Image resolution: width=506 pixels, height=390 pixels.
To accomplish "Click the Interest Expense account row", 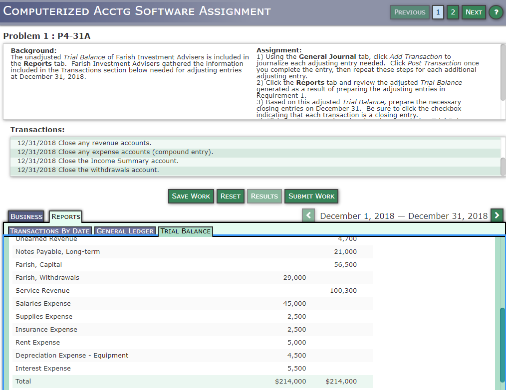I will click(x=193, y=369).
